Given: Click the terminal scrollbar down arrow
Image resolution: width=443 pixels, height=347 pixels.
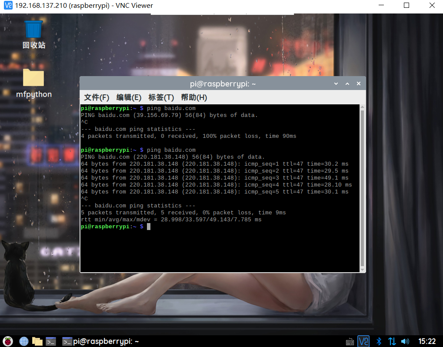Looking at the screenshot, I should 363,270.
